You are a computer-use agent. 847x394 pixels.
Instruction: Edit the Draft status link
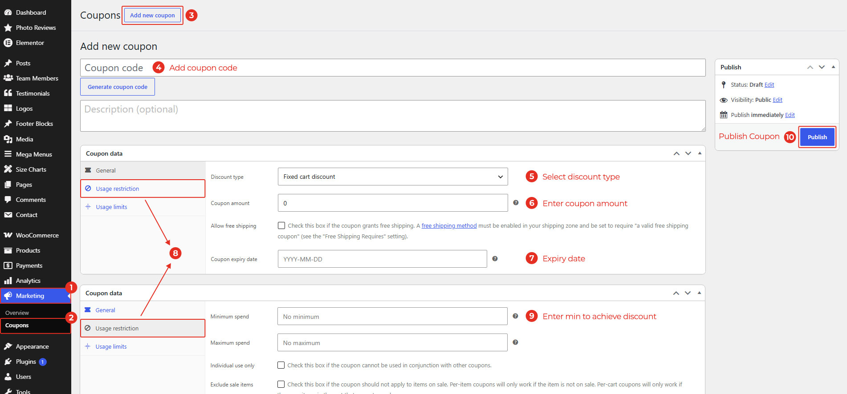click(x=769, y=84)
